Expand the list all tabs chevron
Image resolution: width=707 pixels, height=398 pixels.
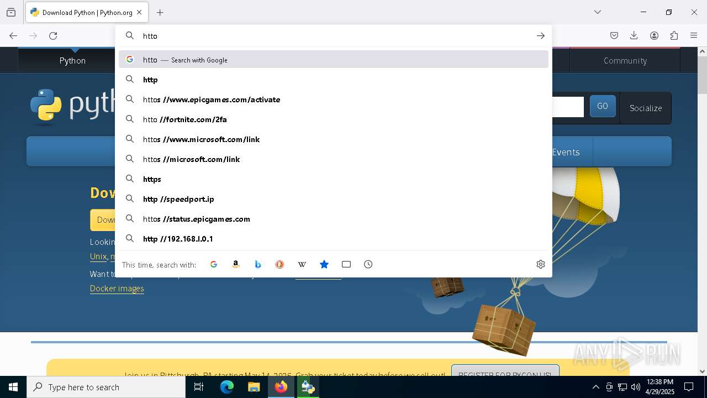coord(598,12)
